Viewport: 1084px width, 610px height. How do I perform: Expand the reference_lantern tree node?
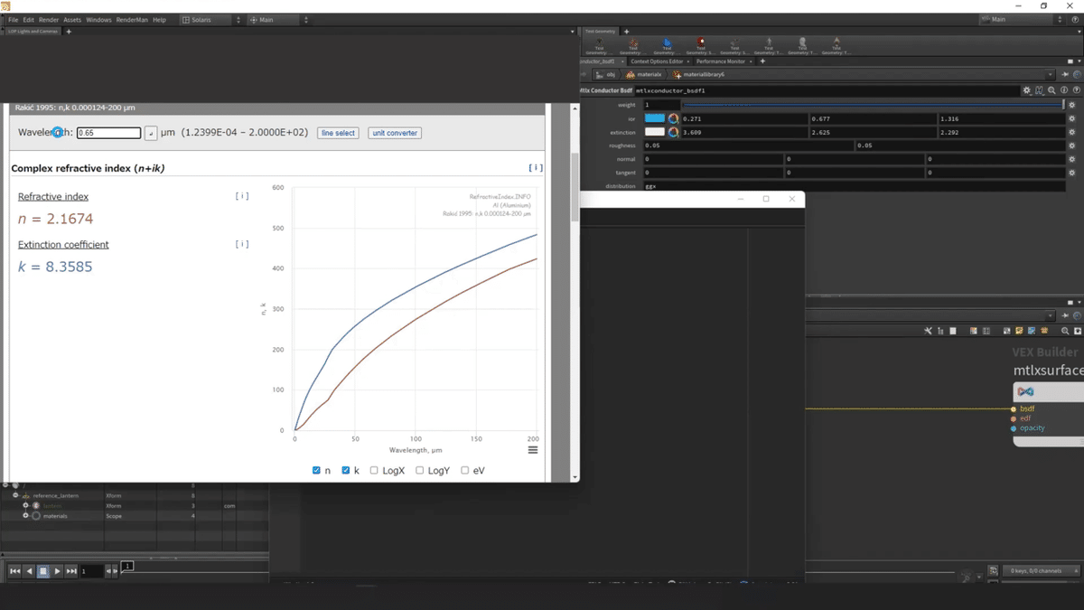coord(15,495)
